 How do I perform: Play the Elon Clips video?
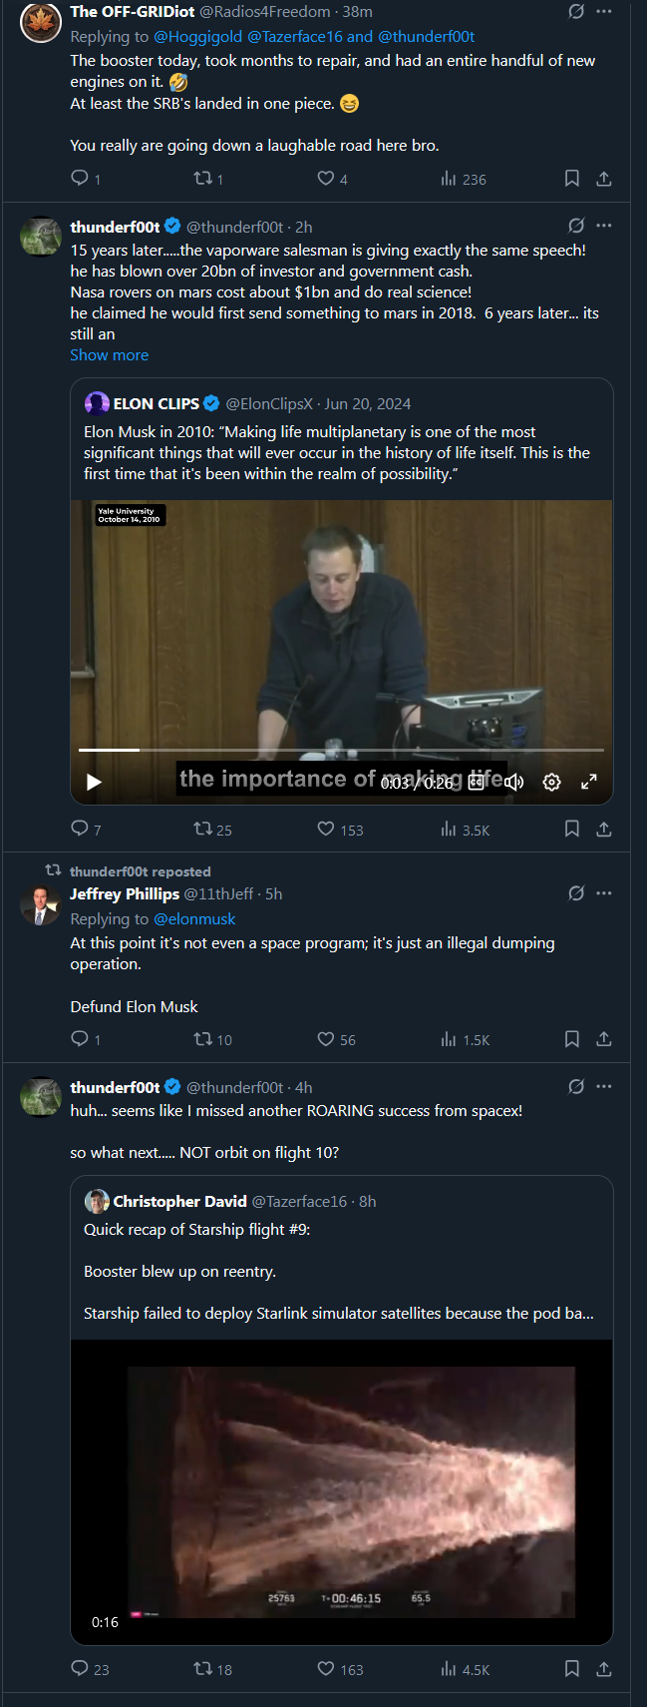(x=94, y=782)
